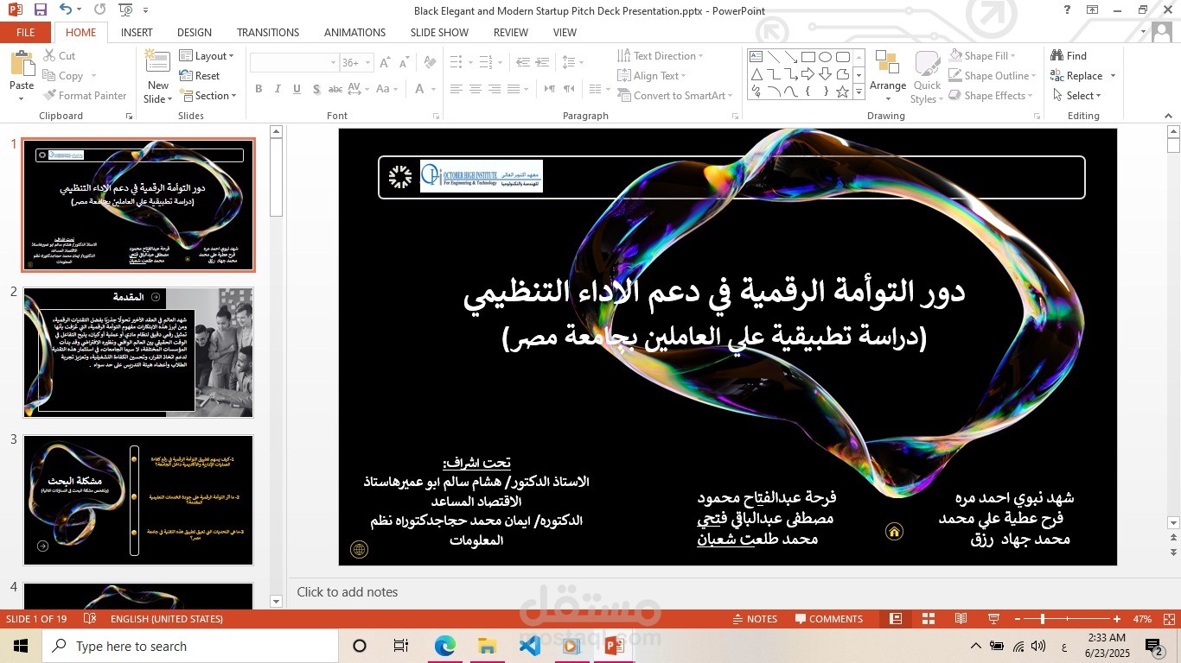Toggle Strikethrough formatting
This screenshot has height=663, width=1181.
coord(336,89)
